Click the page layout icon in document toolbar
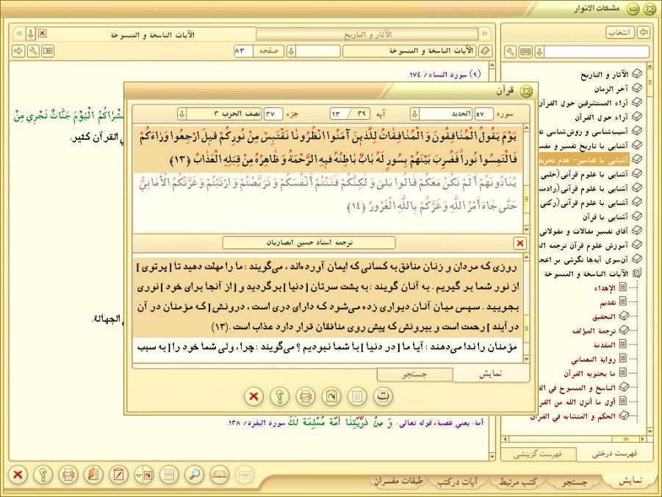Screen dimensions: 662x497 coord(48,51)
